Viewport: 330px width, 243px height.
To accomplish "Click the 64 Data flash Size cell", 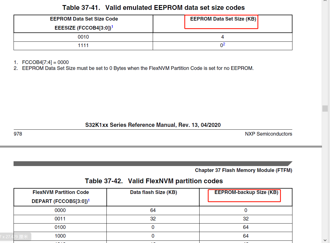I will (x=153, y=210).
